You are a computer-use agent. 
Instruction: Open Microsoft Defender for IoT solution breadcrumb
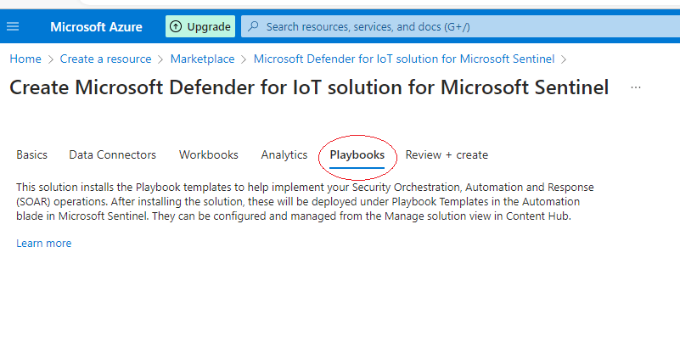pyautogui.click(x=404, y=59)
